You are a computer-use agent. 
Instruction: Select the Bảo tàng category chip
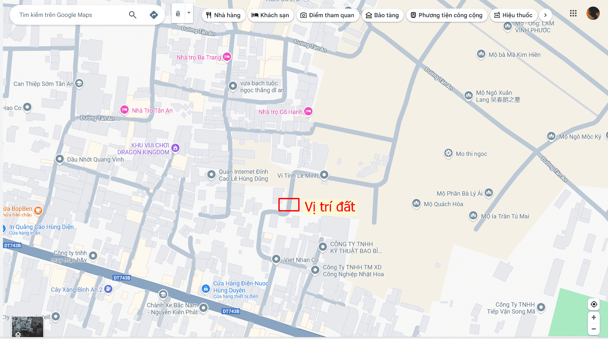click(x=383, y=15)
